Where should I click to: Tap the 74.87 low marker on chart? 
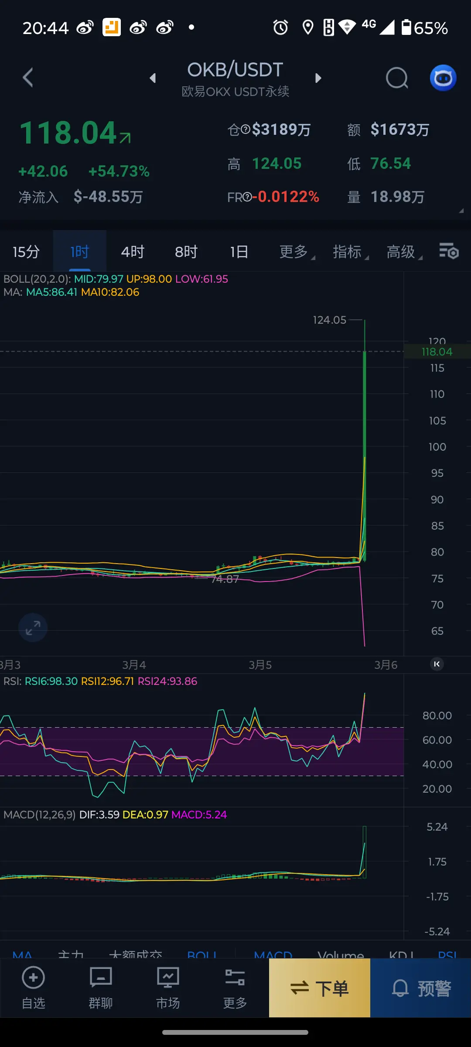[225, 579]
